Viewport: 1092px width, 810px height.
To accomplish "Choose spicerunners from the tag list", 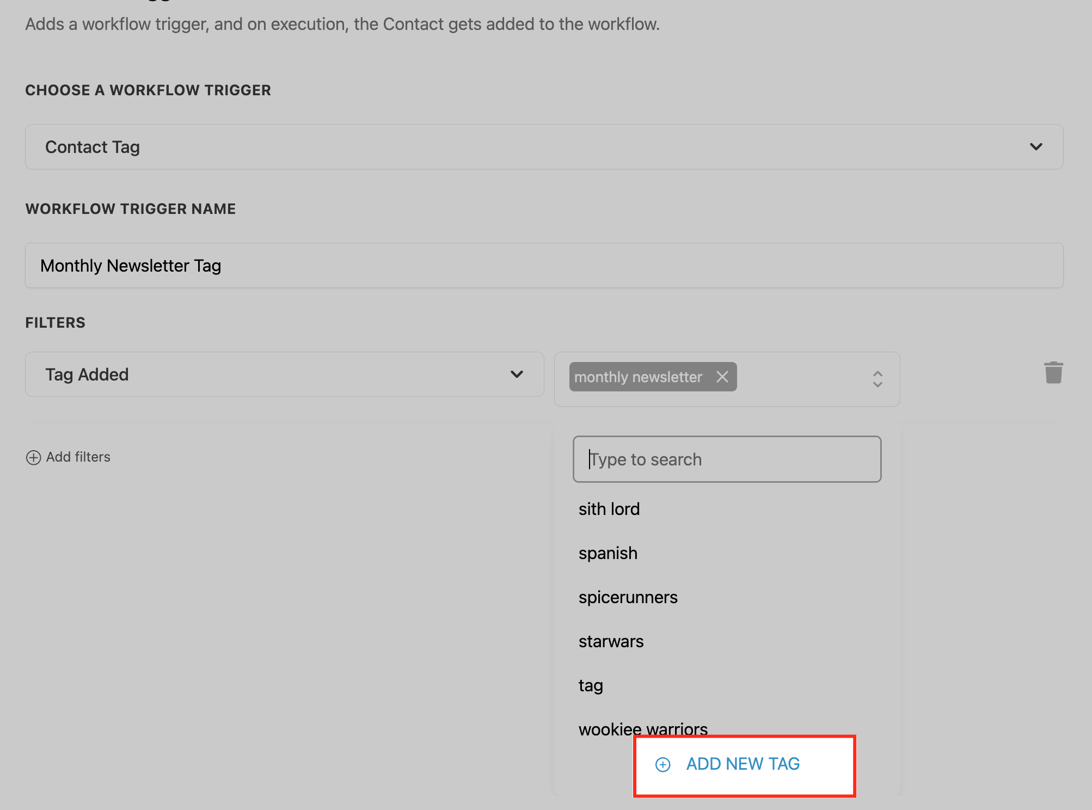I will pyautogui.click(x=628, y=597).
